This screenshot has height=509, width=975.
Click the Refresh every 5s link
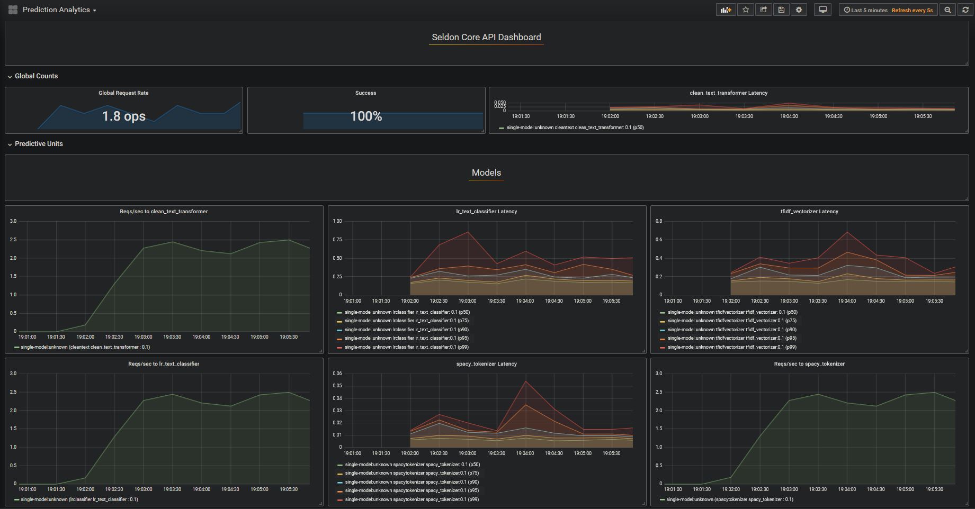point(912,10)
